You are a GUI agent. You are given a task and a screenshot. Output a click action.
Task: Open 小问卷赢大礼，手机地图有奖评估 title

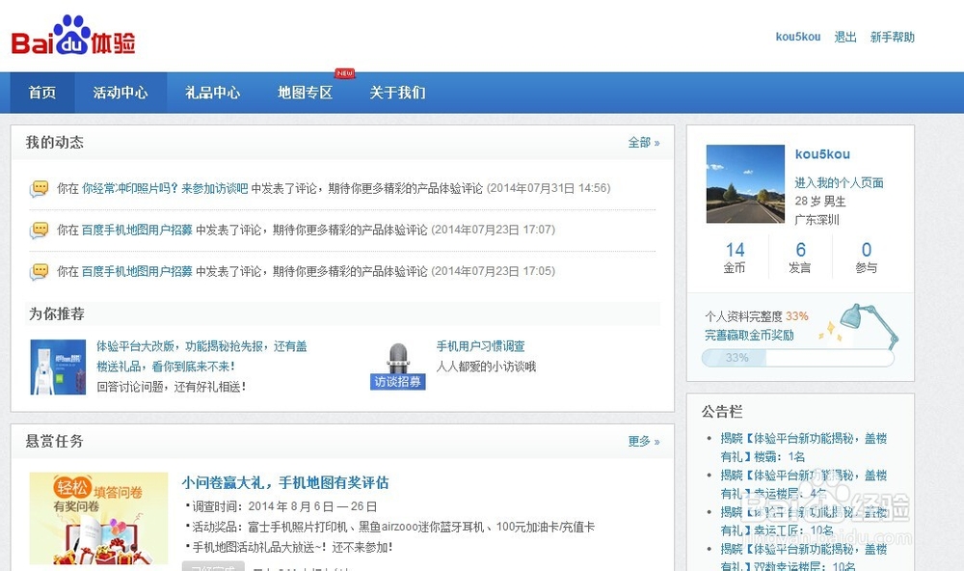[x=285, y=483]
